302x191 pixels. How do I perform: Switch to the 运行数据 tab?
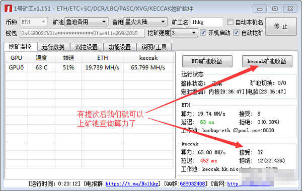click(x=53, y=47)
